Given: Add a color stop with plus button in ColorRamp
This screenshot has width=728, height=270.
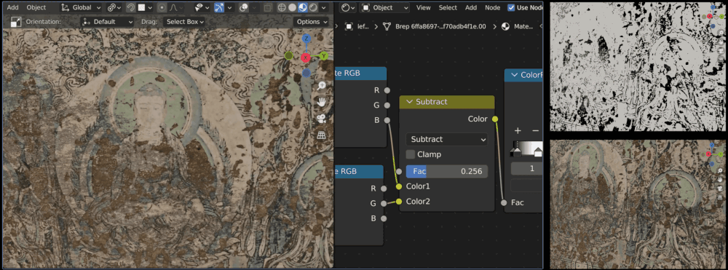Looking at the screenshot, I should [518, 131].
